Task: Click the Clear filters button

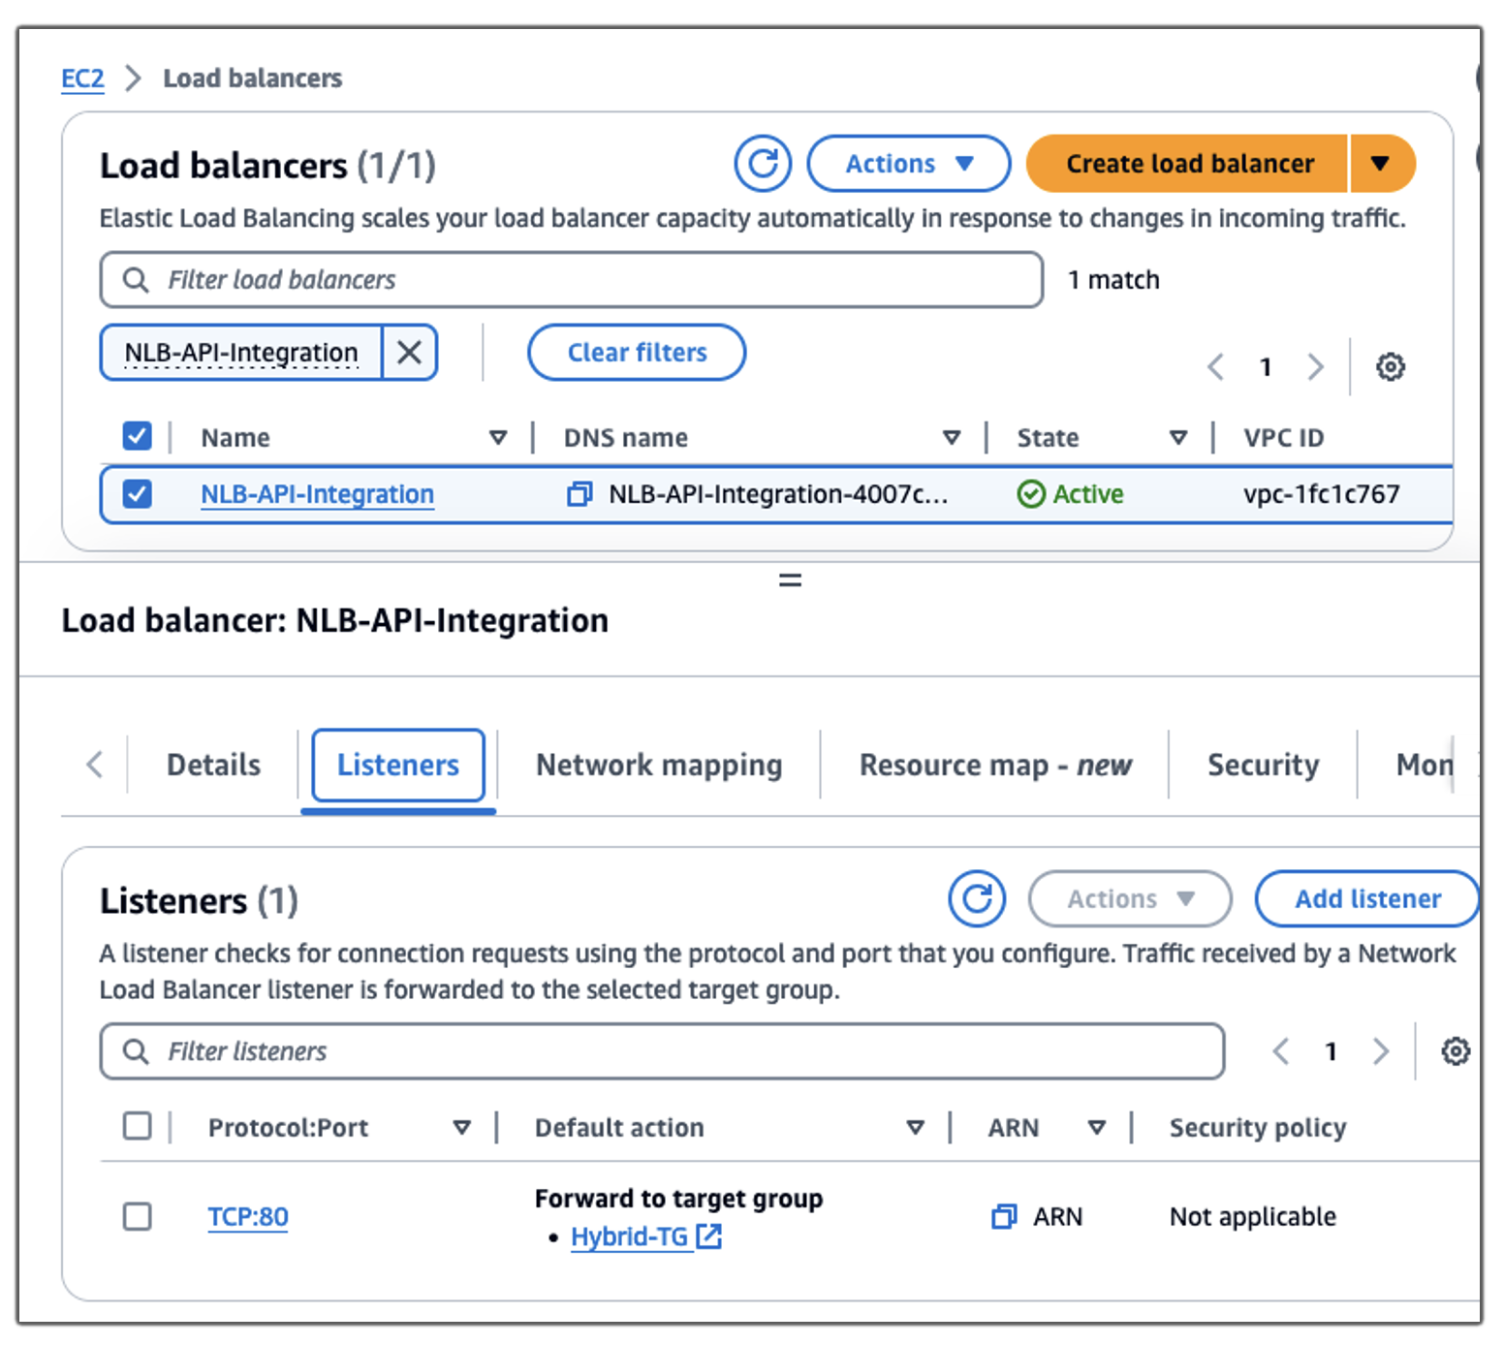Action: [637, 353]
